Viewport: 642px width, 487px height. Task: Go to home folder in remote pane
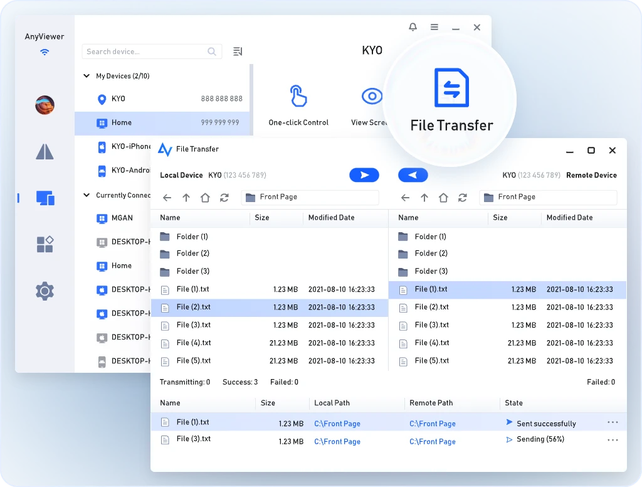(x=443, y=198)
